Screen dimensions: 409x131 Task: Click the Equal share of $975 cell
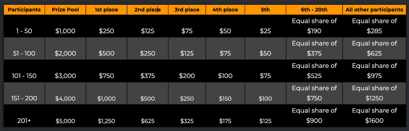pos(374,71)
